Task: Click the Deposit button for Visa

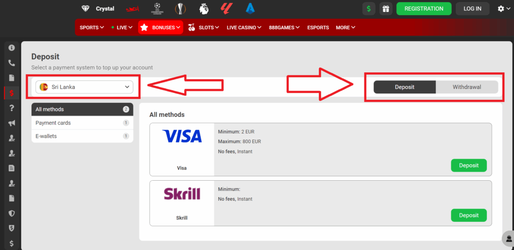Action: pos(469,166)
